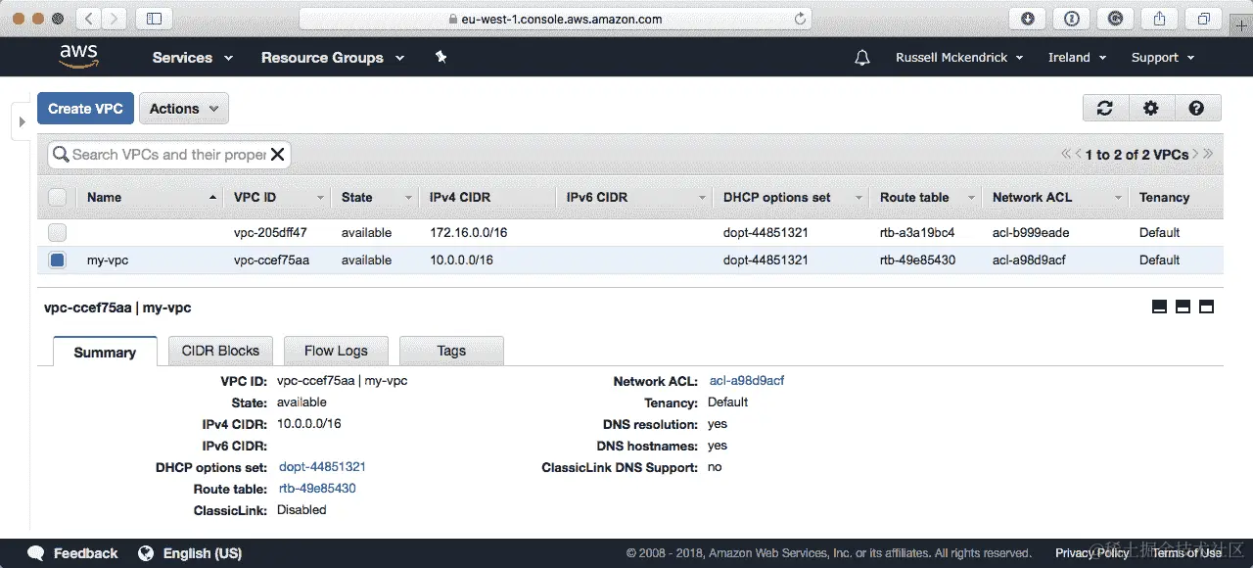Go back in Safari
The height and width of the screenshot is (568, 1253).
pyautogui.click(x=88, y=19)
